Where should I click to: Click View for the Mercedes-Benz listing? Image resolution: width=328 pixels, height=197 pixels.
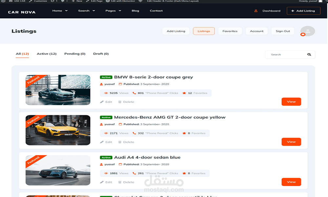291,142
